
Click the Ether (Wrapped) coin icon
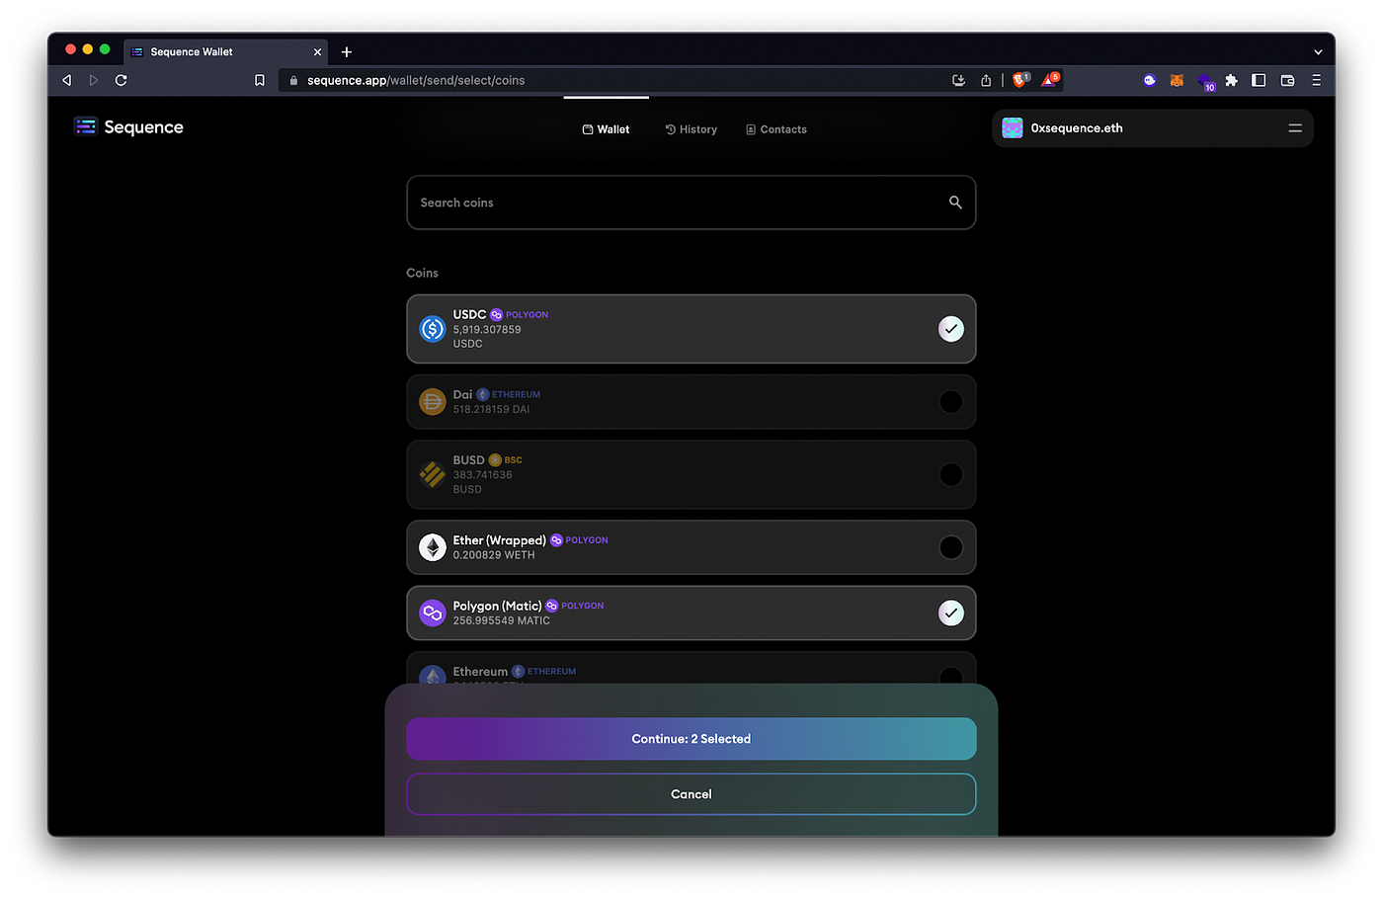pos(433,547)
